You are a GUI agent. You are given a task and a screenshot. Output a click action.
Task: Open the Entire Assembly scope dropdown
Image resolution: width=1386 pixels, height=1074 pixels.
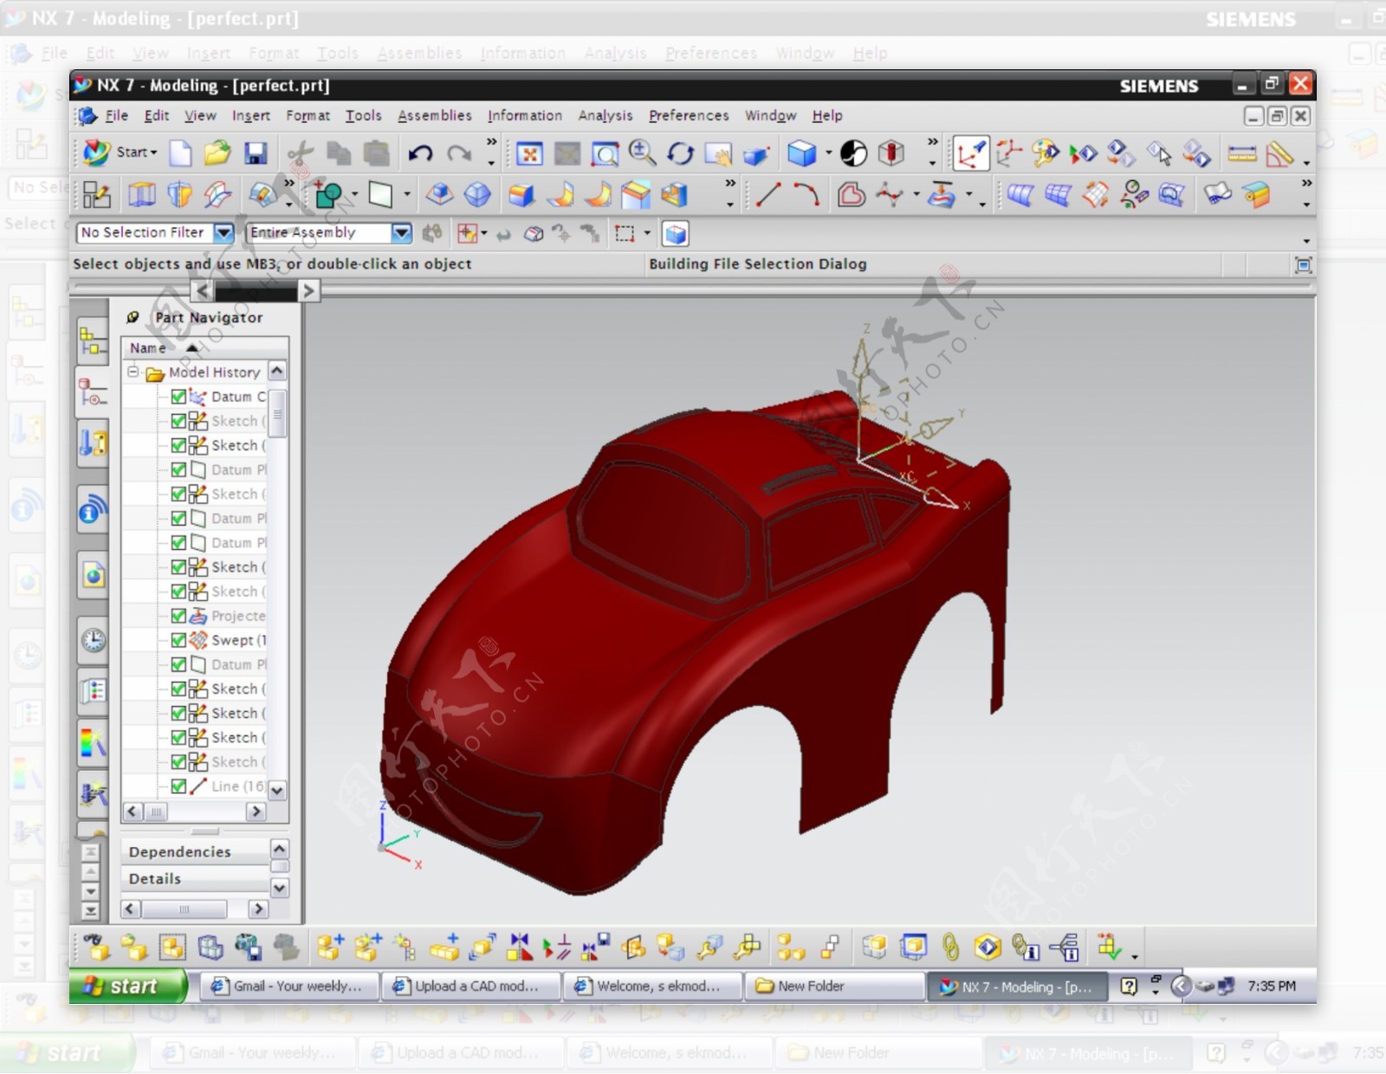(401, 232)
